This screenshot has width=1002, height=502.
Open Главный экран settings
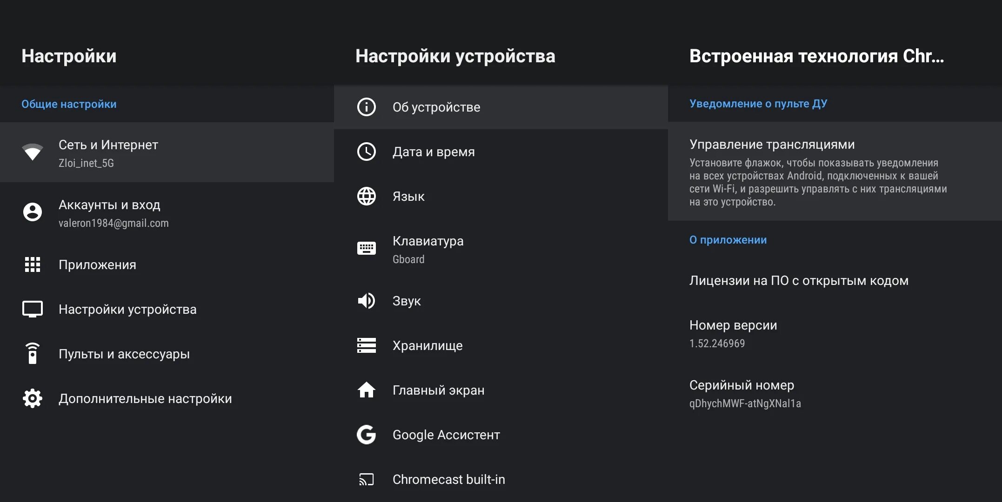pyautogui.click(x=501, y=390)
